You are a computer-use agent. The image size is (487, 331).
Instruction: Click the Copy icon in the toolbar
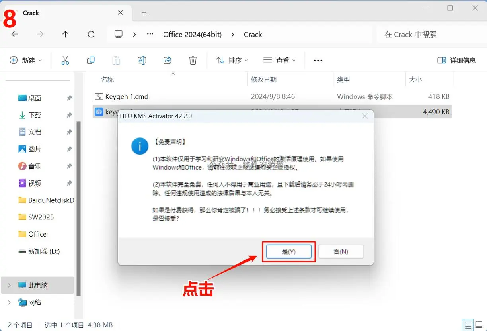pyautogui.click(x=90, y=60)
